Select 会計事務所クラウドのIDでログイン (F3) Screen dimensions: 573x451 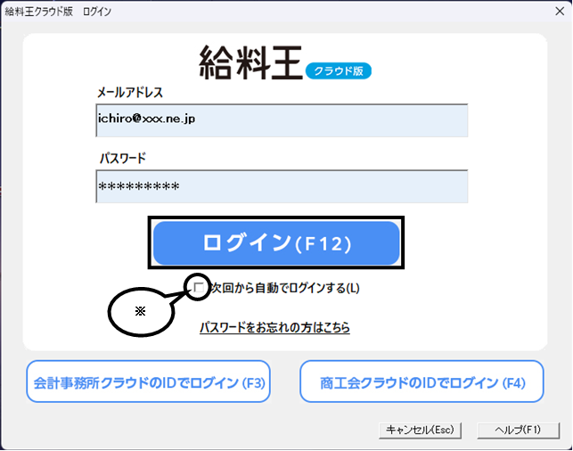tap(148, 381)
